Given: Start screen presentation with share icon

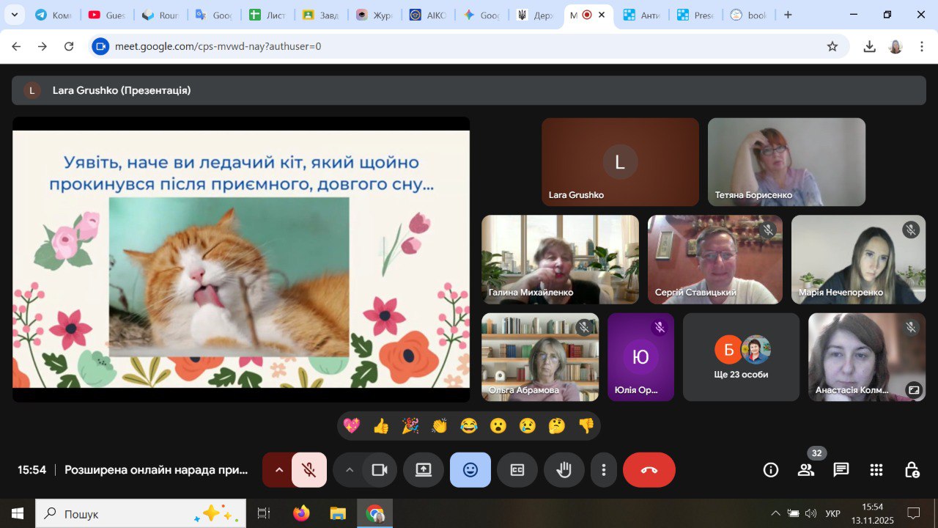Looking at the screenshot, I should (424, 470).
